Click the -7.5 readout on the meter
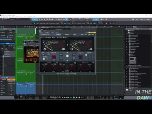Image resolution: width=152 pixels, height=114 pixels. [71, 49]
